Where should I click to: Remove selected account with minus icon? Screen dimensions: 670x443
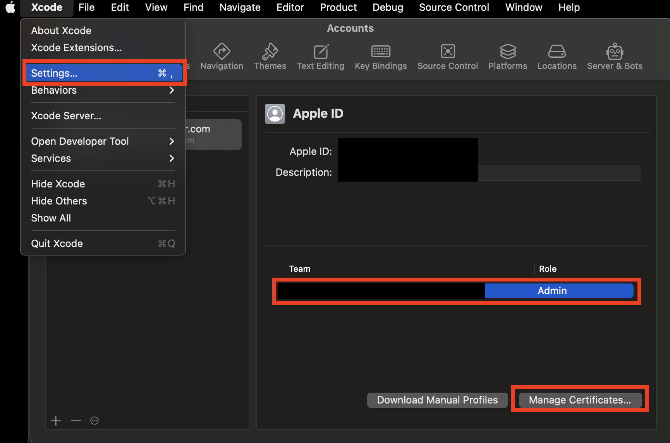(76, 421)
